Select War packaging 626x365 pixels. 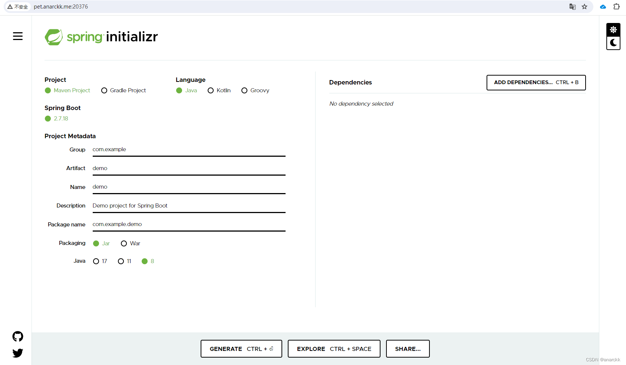[x=131, y=243]
